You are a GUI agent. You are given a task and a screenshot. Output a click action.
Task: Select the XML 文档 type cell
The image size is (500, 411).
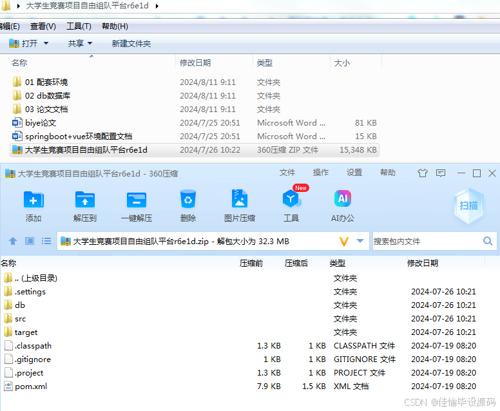(x=351, y=386)
